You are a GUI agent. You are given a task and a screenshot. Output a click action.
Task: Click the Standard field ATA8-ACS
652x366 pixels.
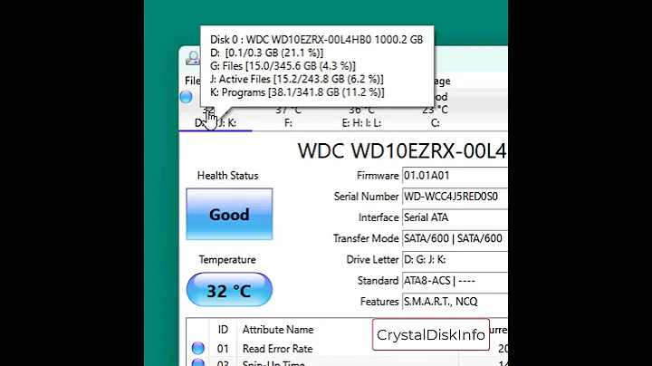tap(455, 281)
